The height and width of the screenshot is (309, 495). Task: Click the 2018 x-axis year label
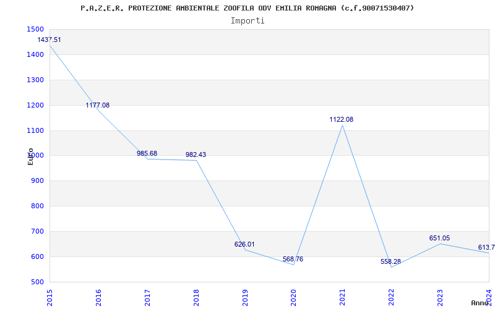coord(196,298)
